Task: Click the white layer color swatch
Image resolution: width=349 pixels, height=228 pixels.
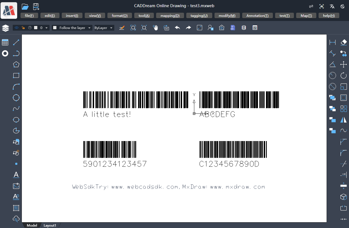Action: tap(36, 28)
